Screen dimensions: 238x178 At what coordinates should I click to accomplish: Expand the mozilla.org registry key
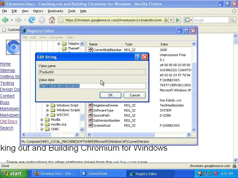(42, 124)
